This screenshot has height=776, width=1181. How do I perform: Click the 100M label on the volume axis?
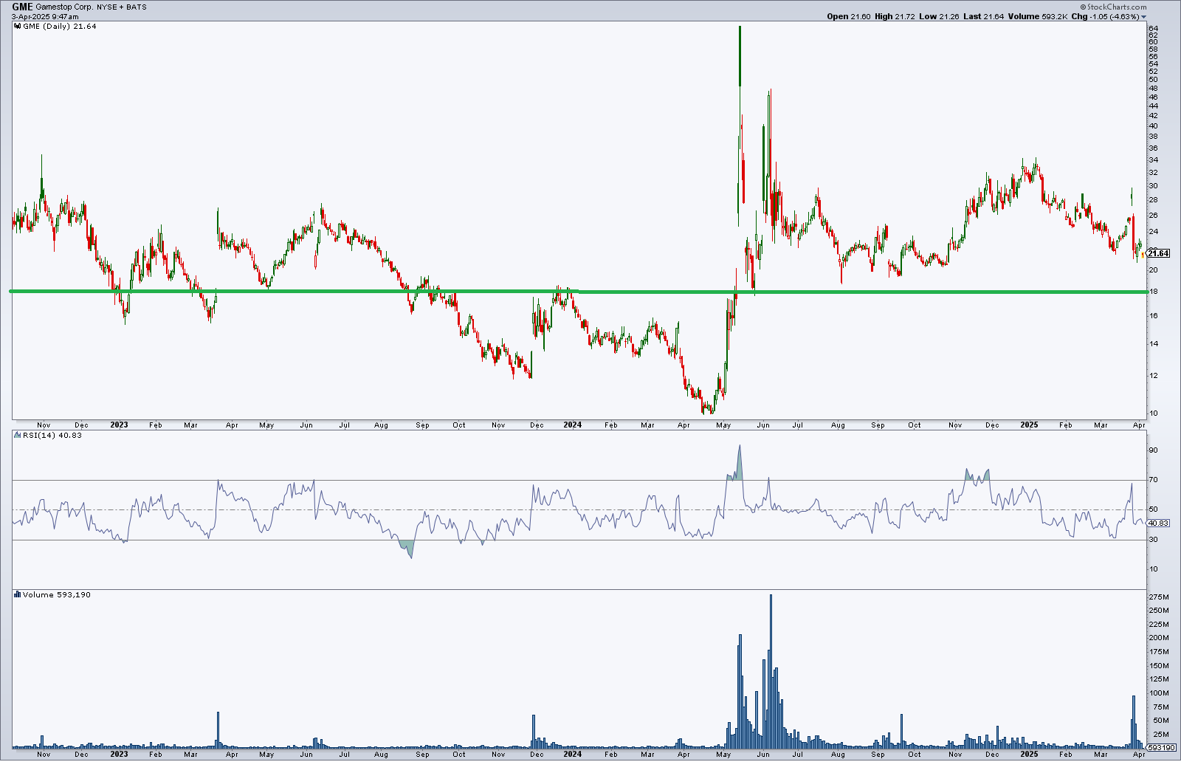point(1160,693)
